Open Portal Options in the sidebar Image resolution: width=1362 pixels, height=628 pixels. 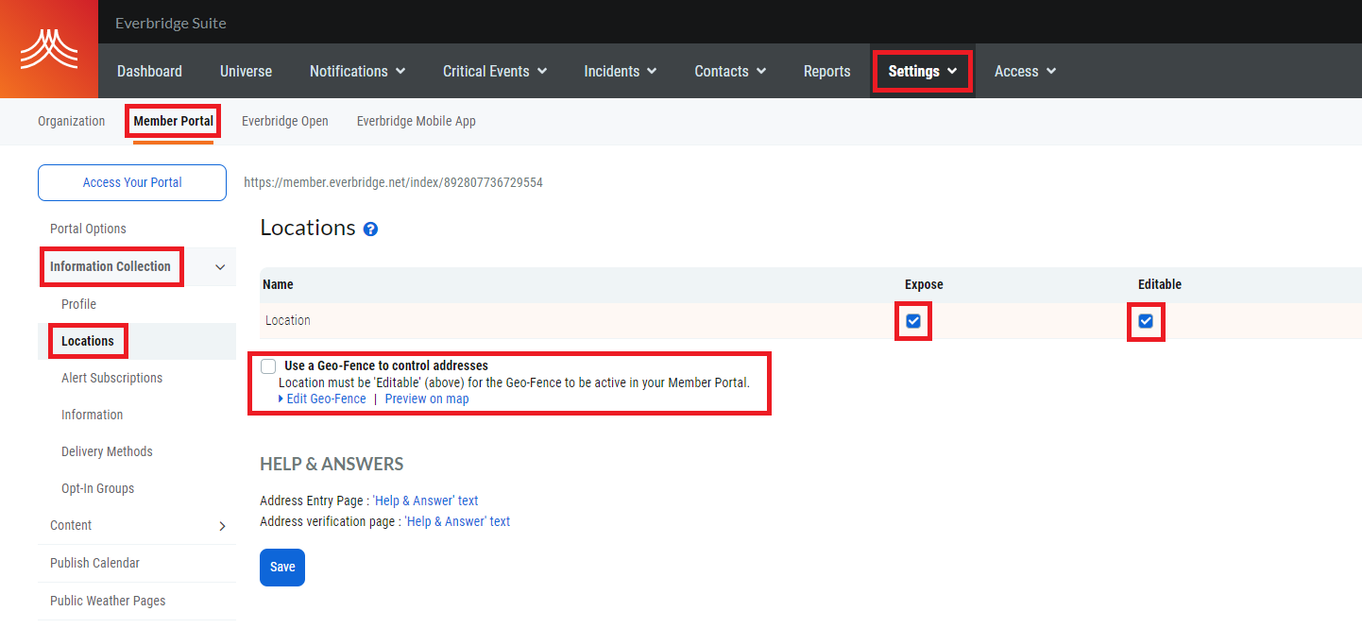tap(88, 229)
